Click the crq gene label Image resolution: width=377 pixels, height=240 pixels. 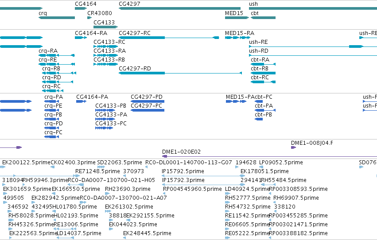(x=43, y=13)
